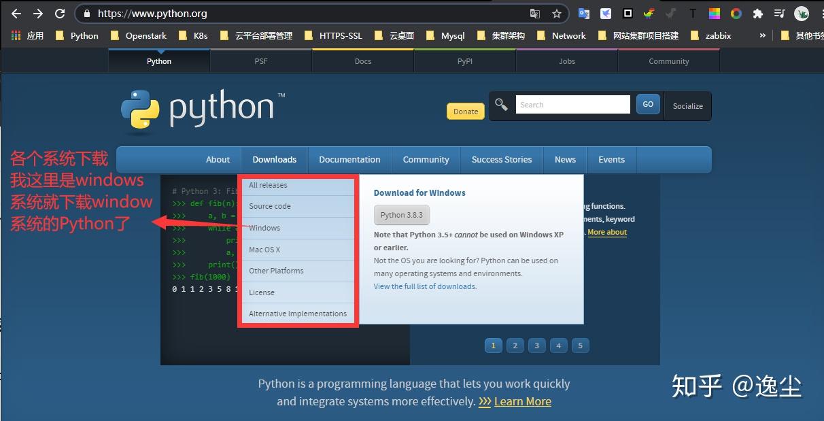Open the Events navigation menu
Screen dimensions: 824x421
[x=611, y=160]
